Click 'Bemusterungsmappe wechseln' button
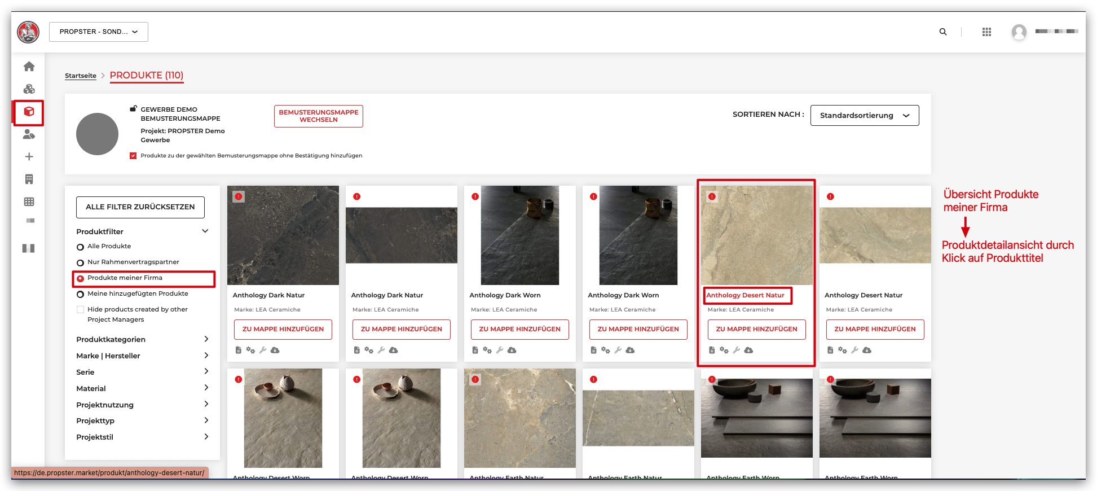The height and width of the screenshot is (491, 1097). 318,116
